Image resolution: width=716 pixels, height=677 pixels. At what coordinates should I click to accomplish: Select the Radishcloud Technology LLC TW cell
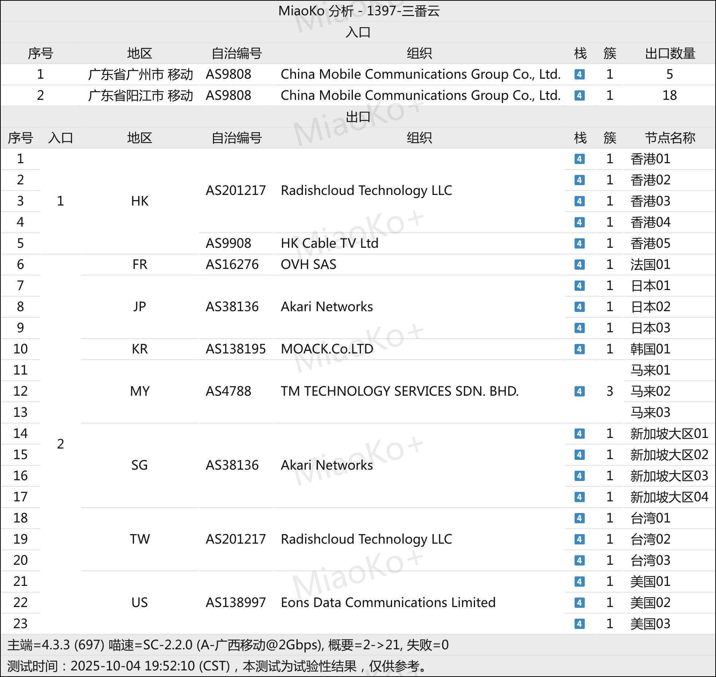(x=366, y=539)
